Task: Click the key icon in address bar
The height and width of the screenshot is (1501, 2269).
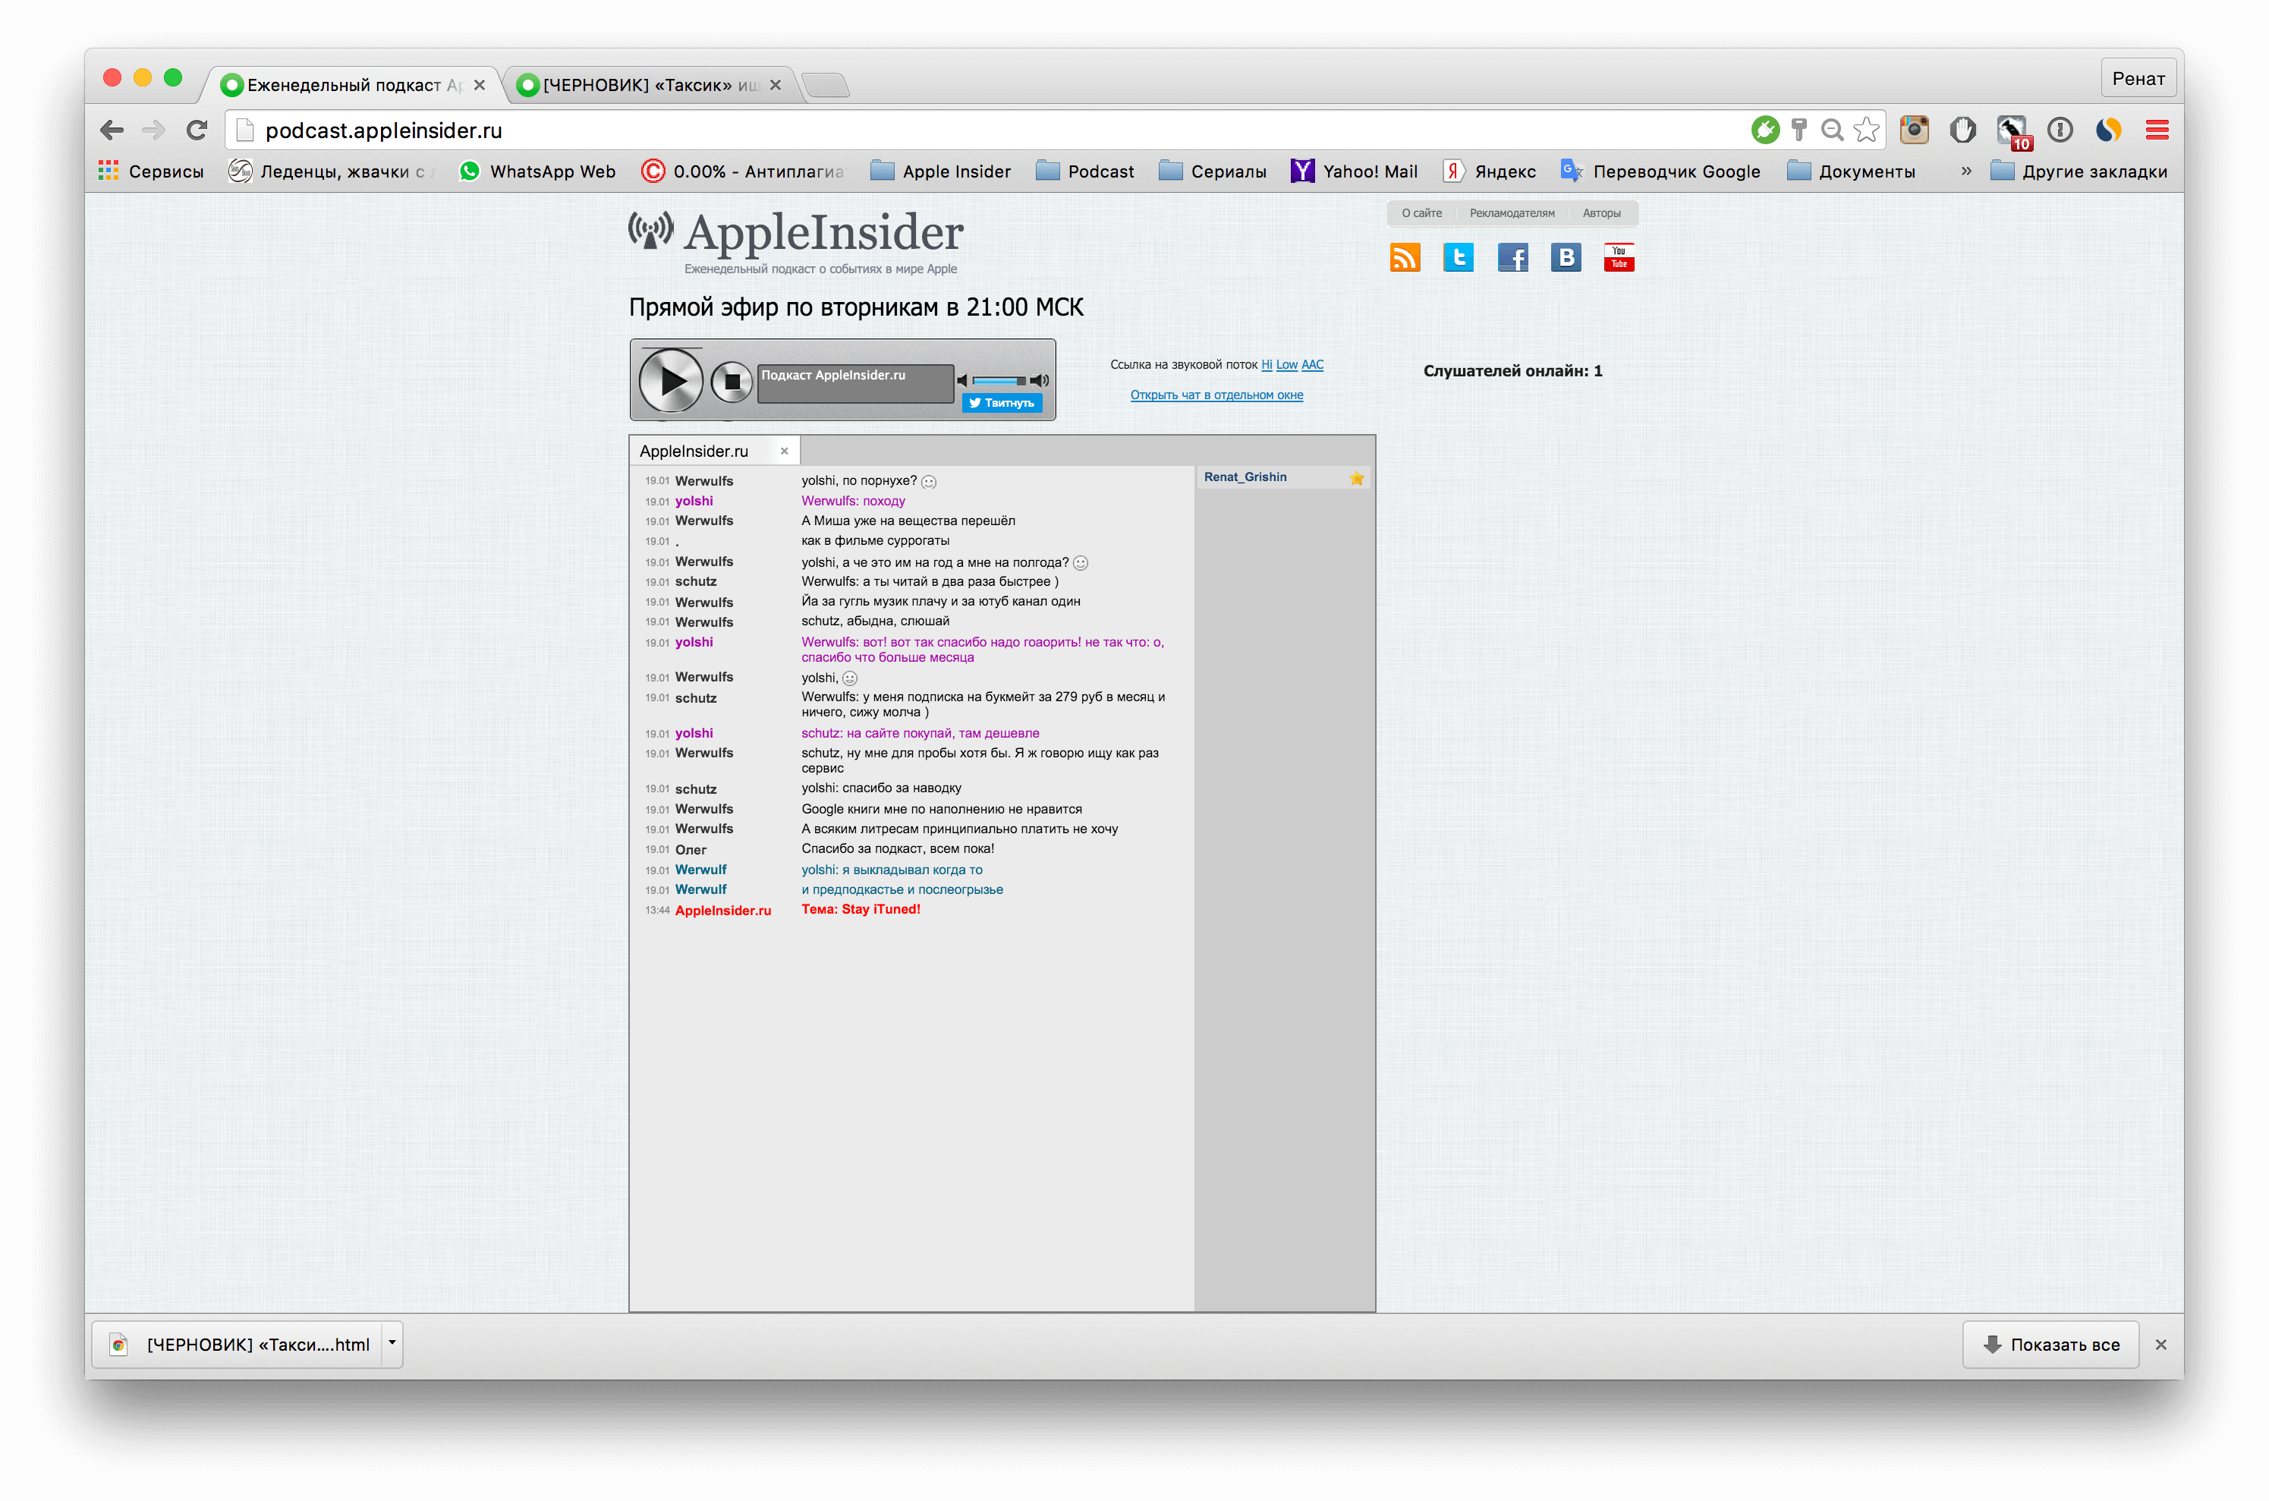Action: (1799, 131)
